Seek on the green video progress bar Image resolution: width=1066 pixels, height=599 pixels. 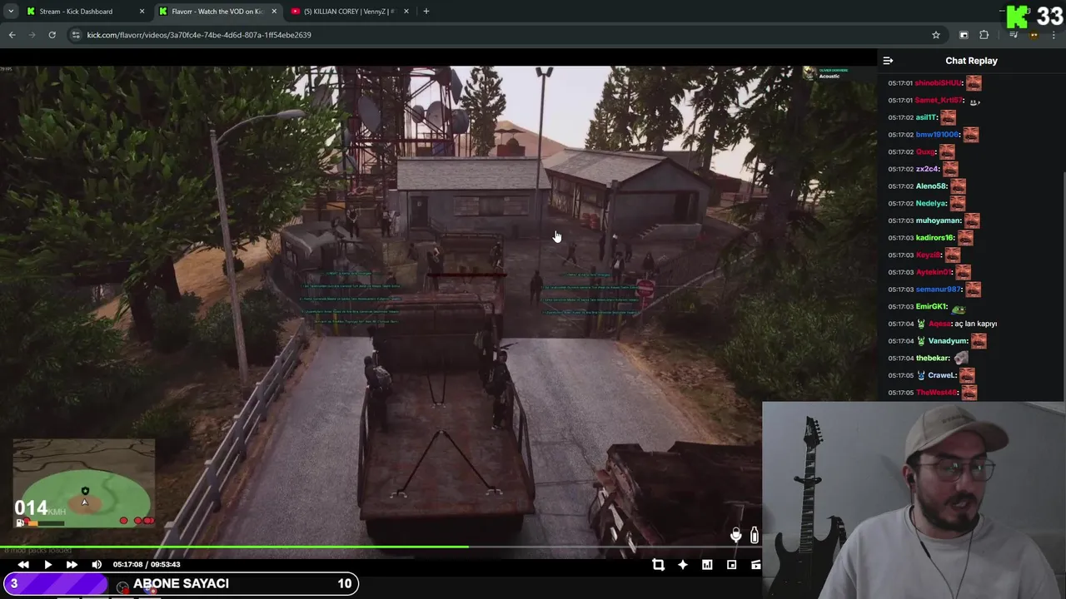[x=233, y=547]
